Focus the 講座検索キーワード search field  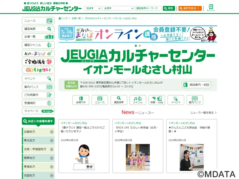pos(148,8)
